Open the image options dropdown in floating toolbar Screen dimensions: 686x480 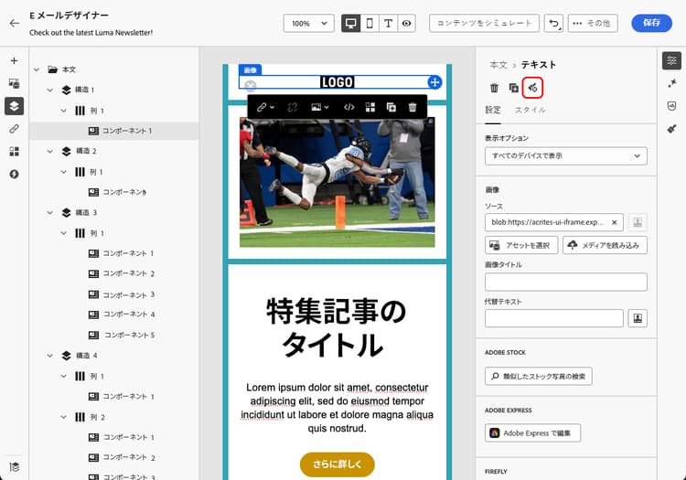tap(320, 108)
